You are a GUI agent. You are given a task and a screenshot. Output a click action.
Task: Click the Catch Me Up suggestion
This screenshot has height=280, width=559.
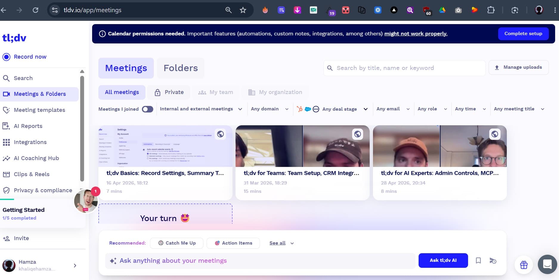point(176,243)
